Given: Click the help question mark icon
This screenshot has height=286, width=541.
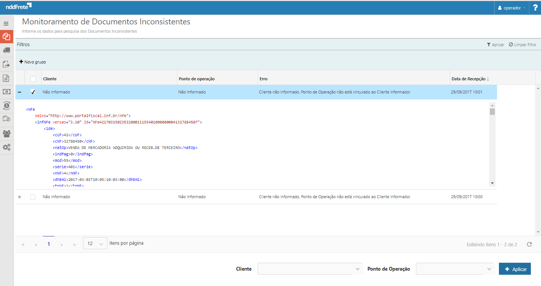Looking at the screenshot, I should pos(535,8).
